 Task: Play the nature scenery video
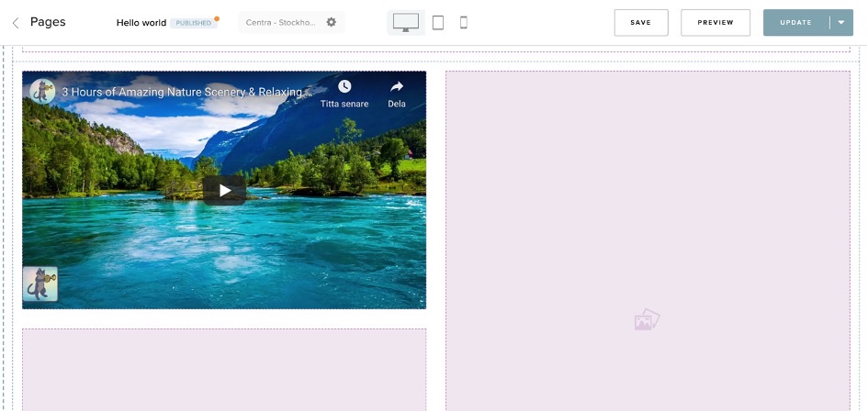point(224,190)
